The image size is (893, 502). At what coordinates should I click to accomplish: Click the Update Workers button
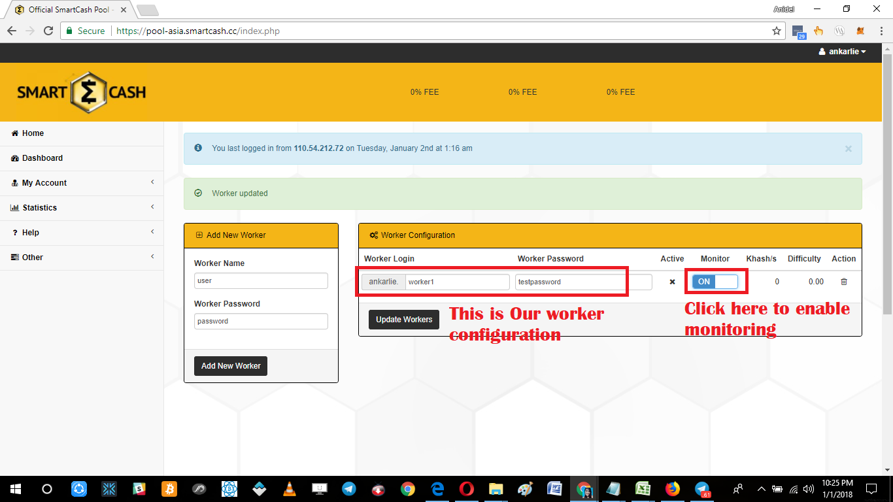404,320
